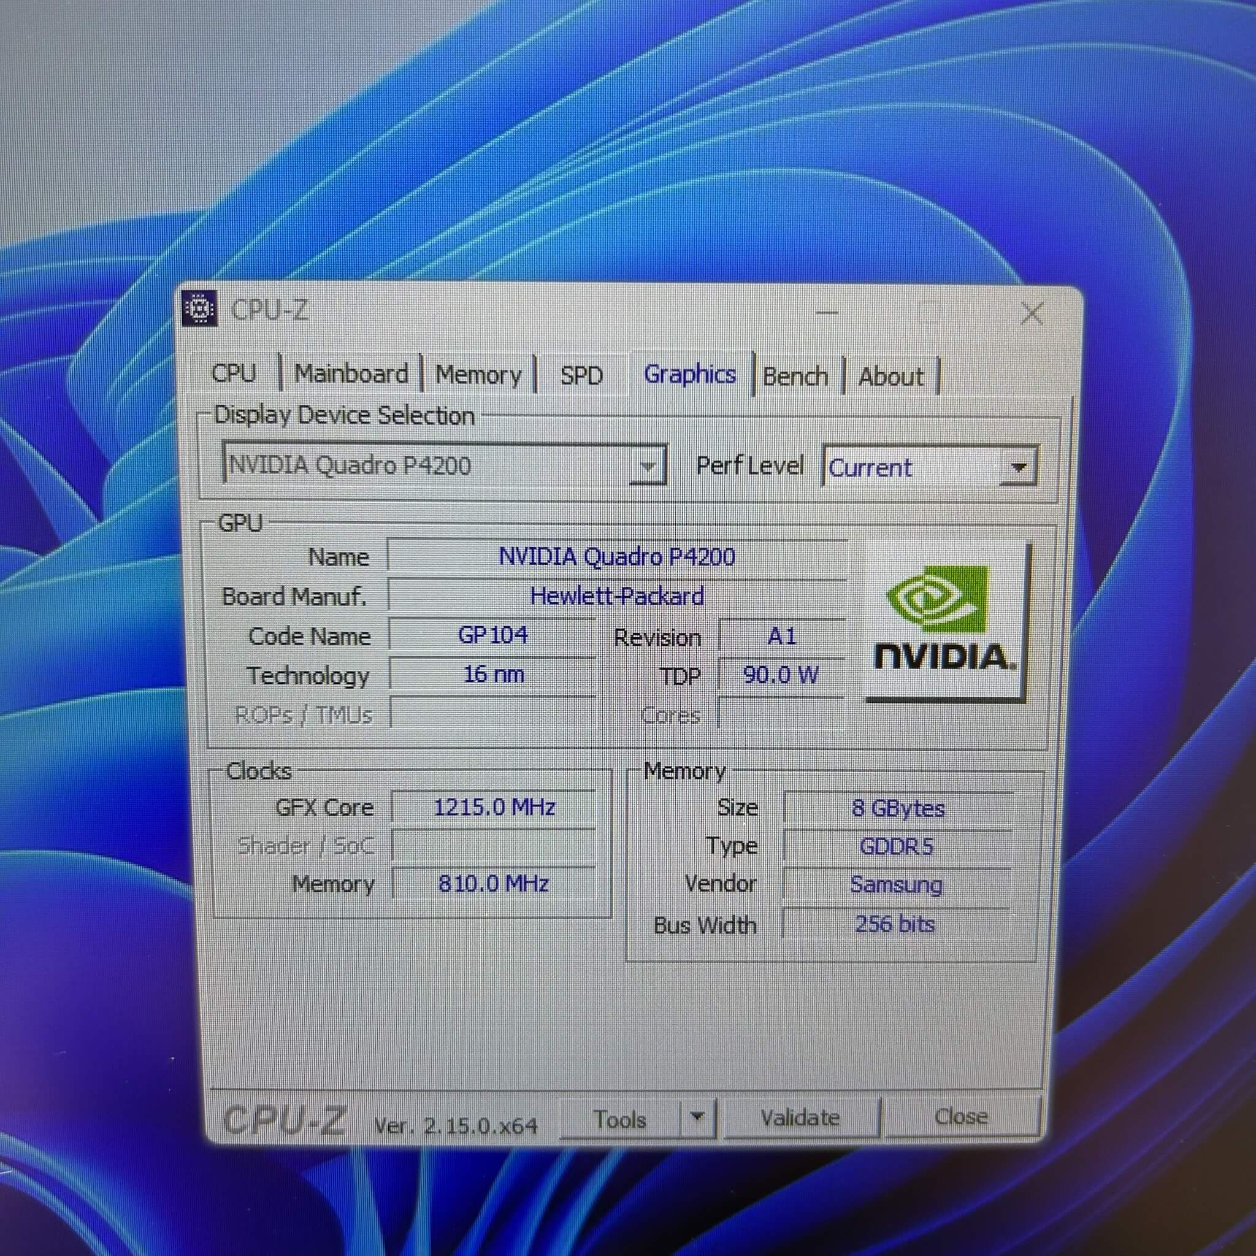The image size is (1256, 1256).
Task: Minimize the CPU-Z window
Action: tap(826, 313)
